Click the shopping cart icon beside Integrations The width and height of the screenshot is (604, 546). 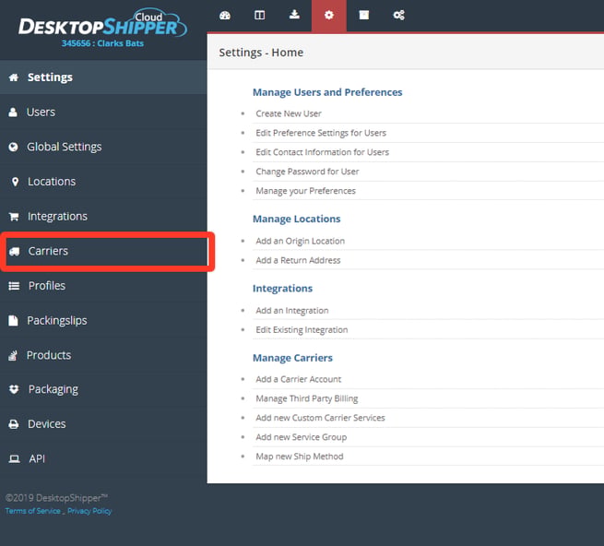point(14,217)
